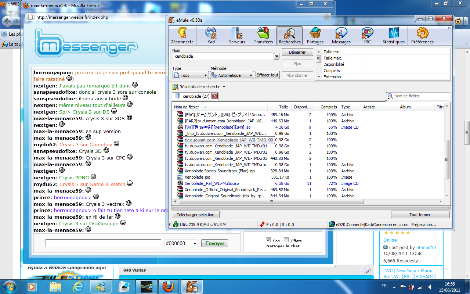Close the xenoblade (27) search tab

click(215, 96)
